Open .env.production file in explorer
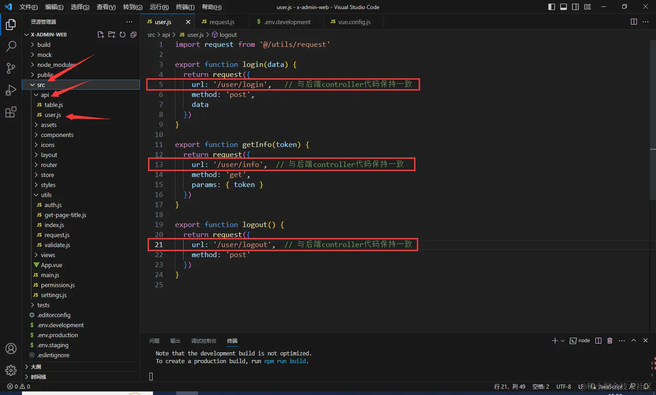The height and width of the screenshot is (395, 656). [81, 335]
